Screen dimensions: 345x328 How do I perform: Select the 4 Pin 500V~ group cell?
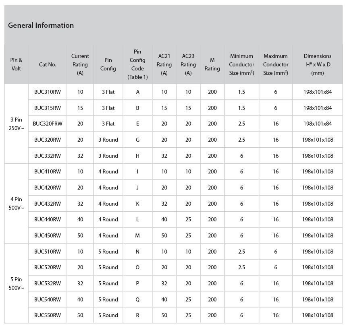click(x=16, y=203)
